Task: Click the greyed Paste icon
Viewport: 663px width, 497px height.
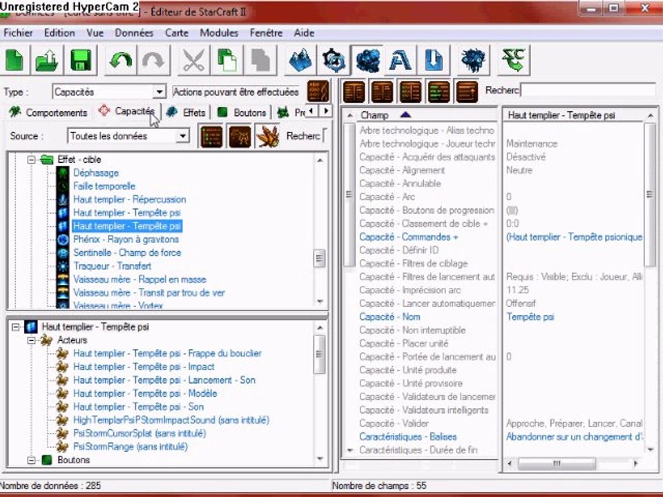Action: point(260,60)
